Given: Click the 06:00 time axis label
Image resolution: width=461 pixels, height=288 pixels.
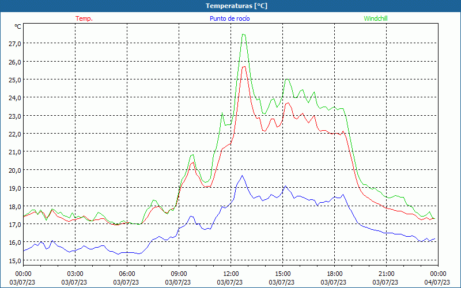Looking at the screenshot, I should [127, 274].
